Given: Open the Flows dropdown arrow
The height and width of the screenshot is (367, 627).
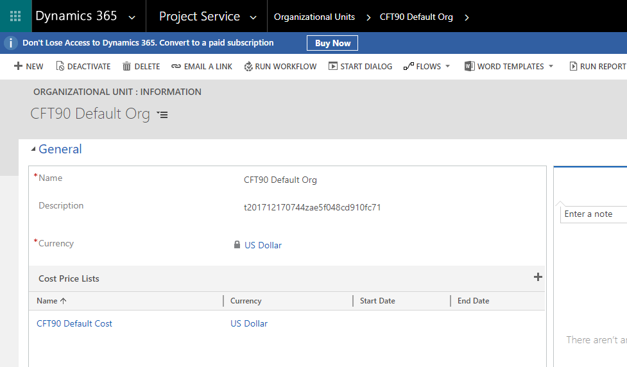Looking at the screenshot, I should coord(447,66).
